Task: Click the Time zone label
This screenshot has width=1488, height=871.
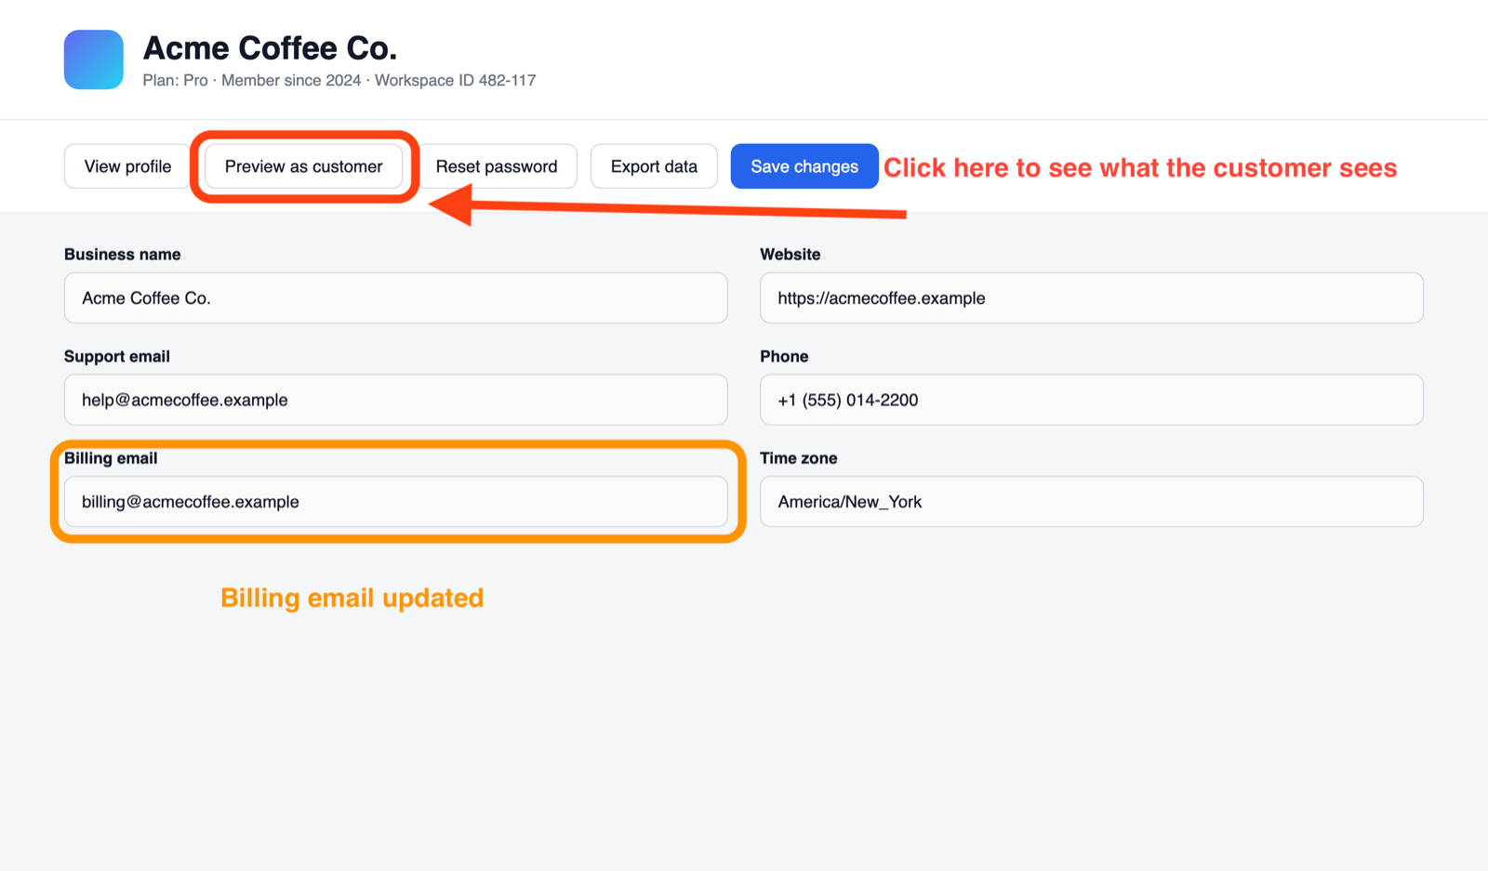Action: [799, 458]
